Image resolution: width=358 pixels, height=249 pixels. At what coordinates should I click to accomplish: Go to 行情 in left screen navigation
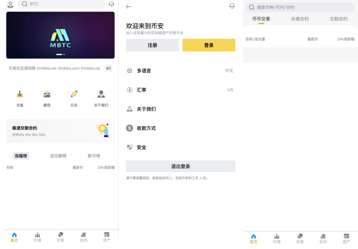coord(37,237)
